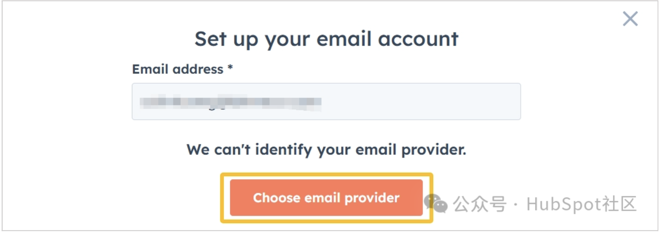The width and height of the screenshot is (661, 234).
Task: Click the "HubSpot社区" watermark text
Action: point(581,204)
